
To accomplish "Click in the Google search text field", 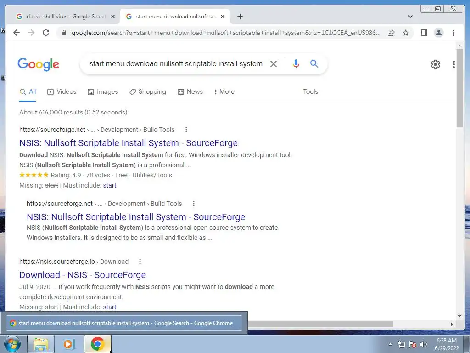I will click(x=176, y=63).
